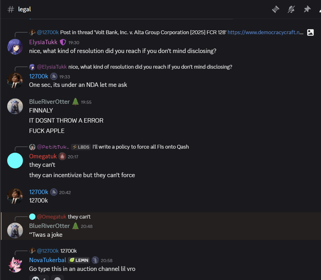Click the LBDS tag in the PetitTuk reply

81,147
